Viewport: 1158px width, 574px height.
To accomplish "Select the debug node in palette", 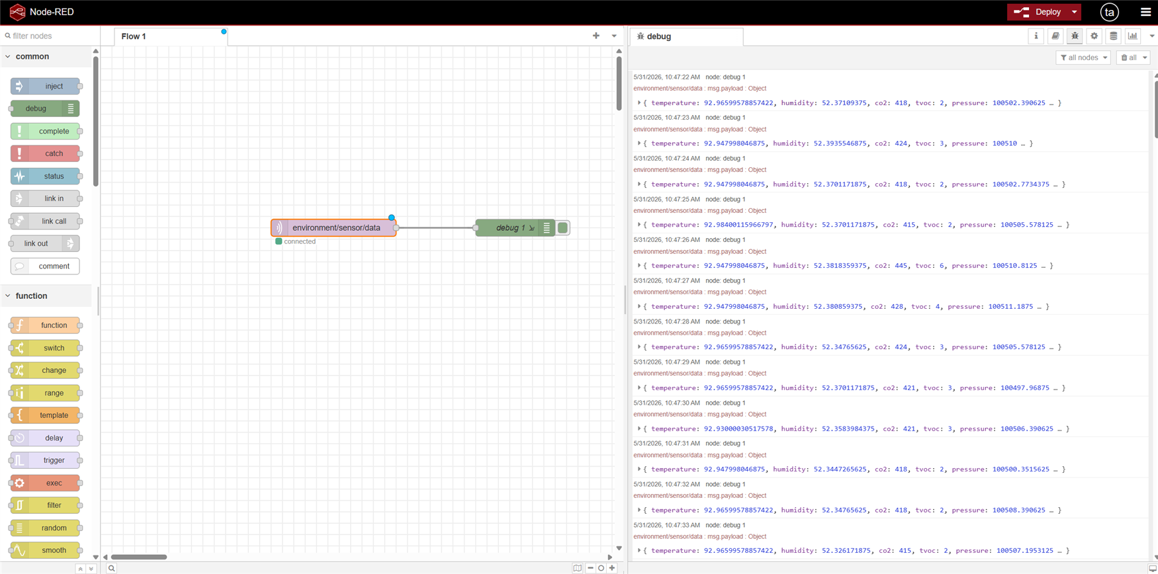I will tap(46, 108).
